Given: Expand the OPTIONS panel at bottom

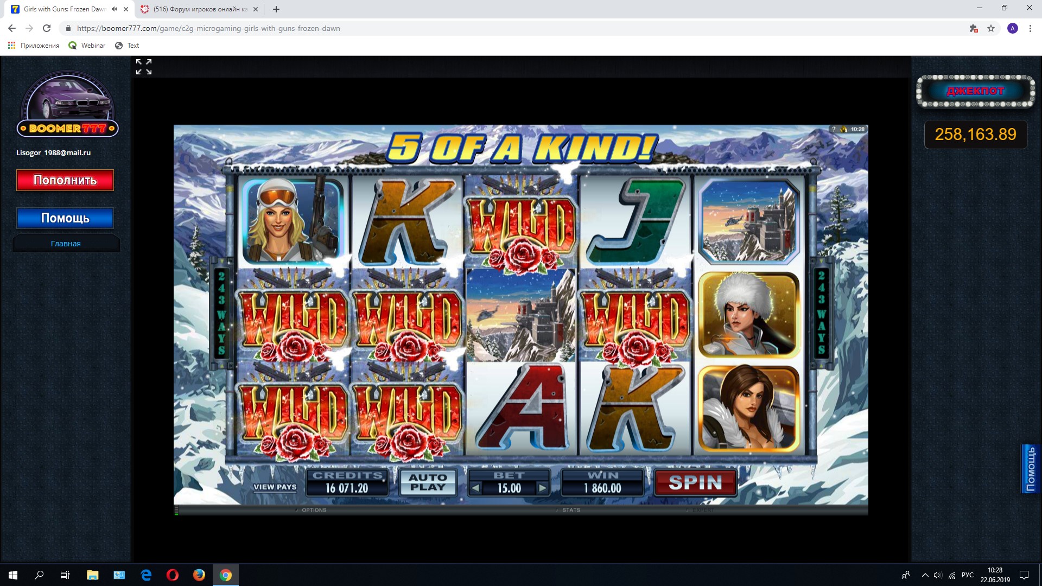Looking at the screenshot, I should tap(314, 510).
